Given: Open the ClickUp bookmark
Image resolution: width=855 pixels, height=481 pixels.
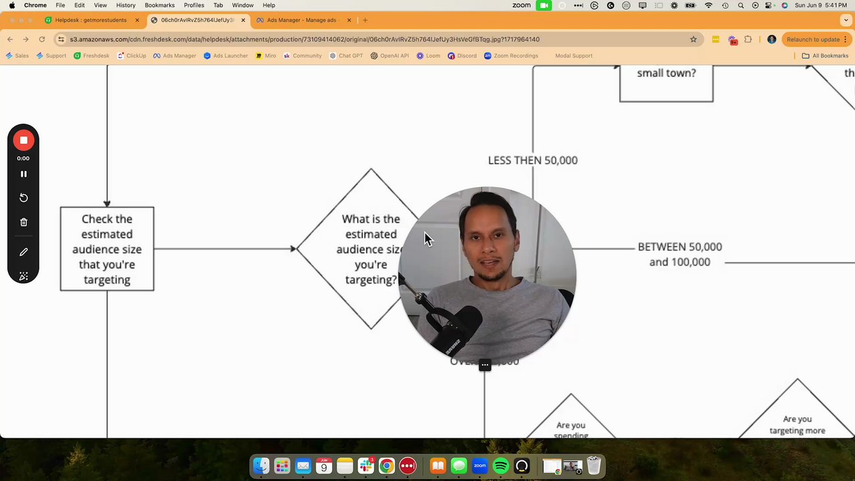Looking at the screenshot, I should point(132,56).
